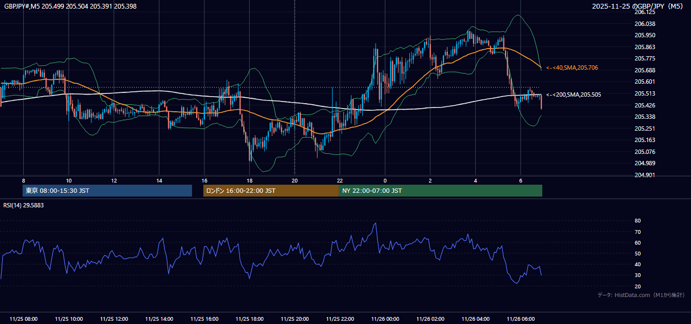Click hour tick 14 under price chart
691x324 pixels.
pyautogui.click(x=159, y=180)
